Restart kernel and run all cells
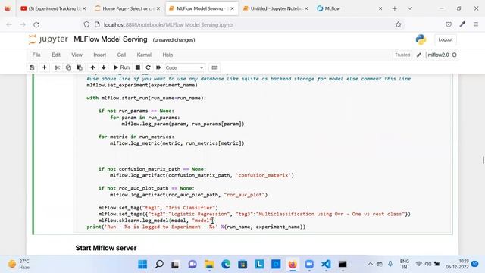Image resolution: width=485 pixels, height=273 pixels. pyautogui.click(x=158, y=67)
